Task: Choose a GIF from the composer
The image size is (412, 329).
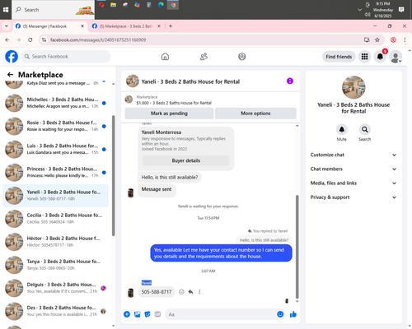Action: click(x=157, y=314)
